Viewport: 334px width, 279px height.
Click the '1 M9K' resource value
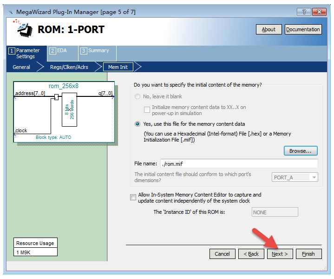23,252
